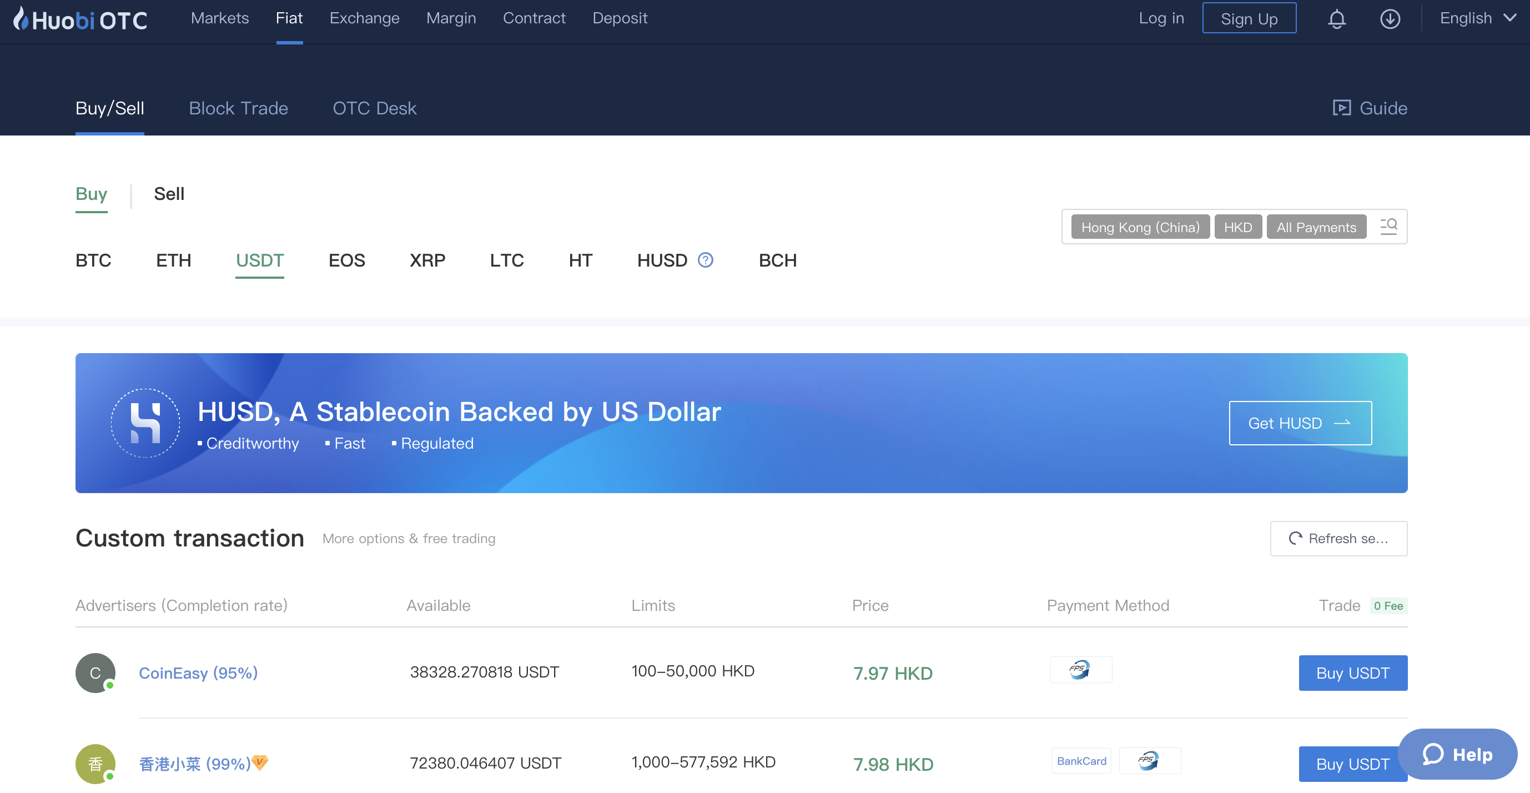This screenshot has width=1530, height=793.
Task: Open the HUSD info question mark
Action: point(705,260)
